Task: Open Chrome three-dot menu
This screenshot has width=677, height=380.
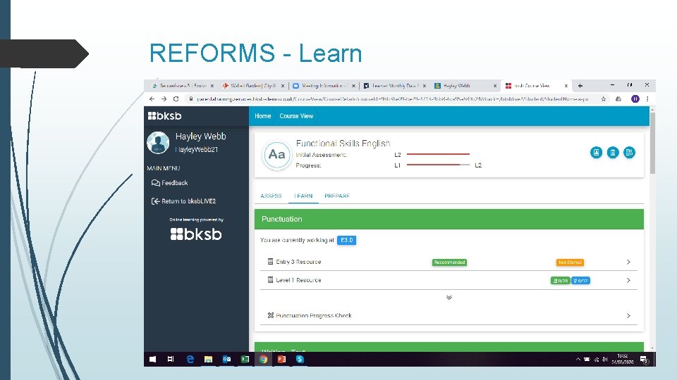Action: point(647,99)
